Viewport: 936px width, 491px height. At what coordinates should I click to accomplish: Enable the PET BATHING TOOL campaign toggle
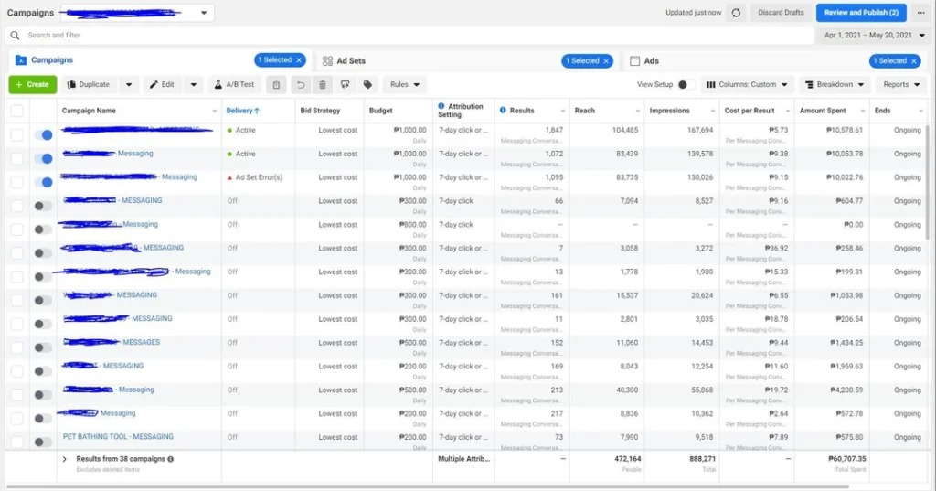(x=43, y=442)
